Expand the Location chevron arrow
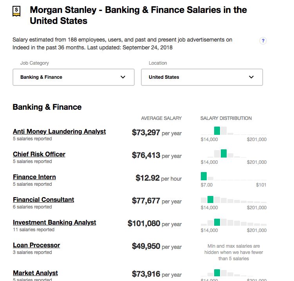Screen dimensions: 294x281 click(x=251, y=77)
